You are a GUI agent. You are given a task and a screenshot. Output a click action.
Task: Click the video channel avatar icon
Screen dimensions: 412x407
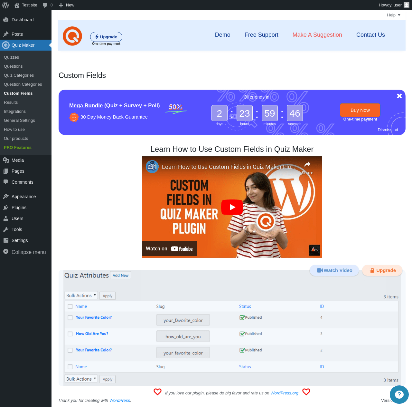pos(152,167)
